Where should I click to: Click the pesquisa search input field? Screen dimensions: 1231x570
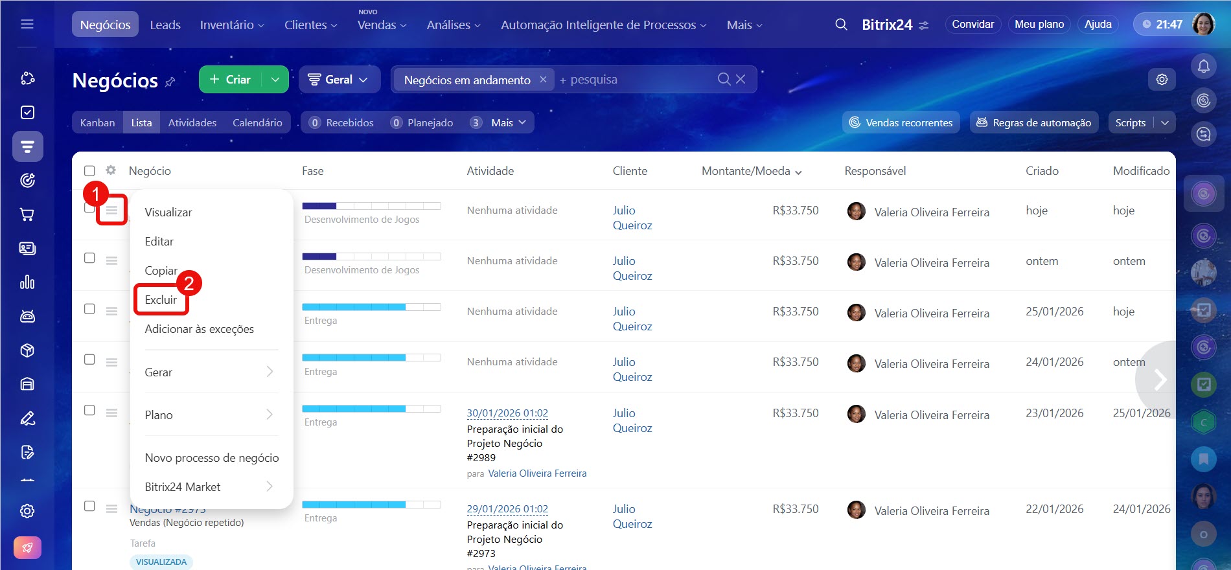(635, 80)
